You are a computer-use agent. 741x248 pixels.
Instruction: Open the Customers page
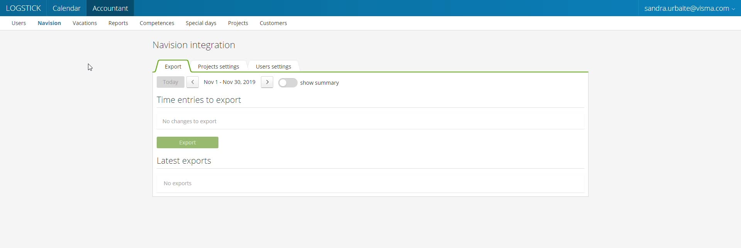point(273,23)
